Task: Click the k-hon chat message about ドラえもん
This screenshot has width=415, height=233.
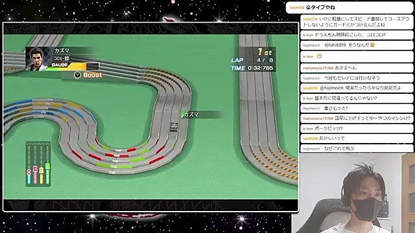Action: pos(357,35)
